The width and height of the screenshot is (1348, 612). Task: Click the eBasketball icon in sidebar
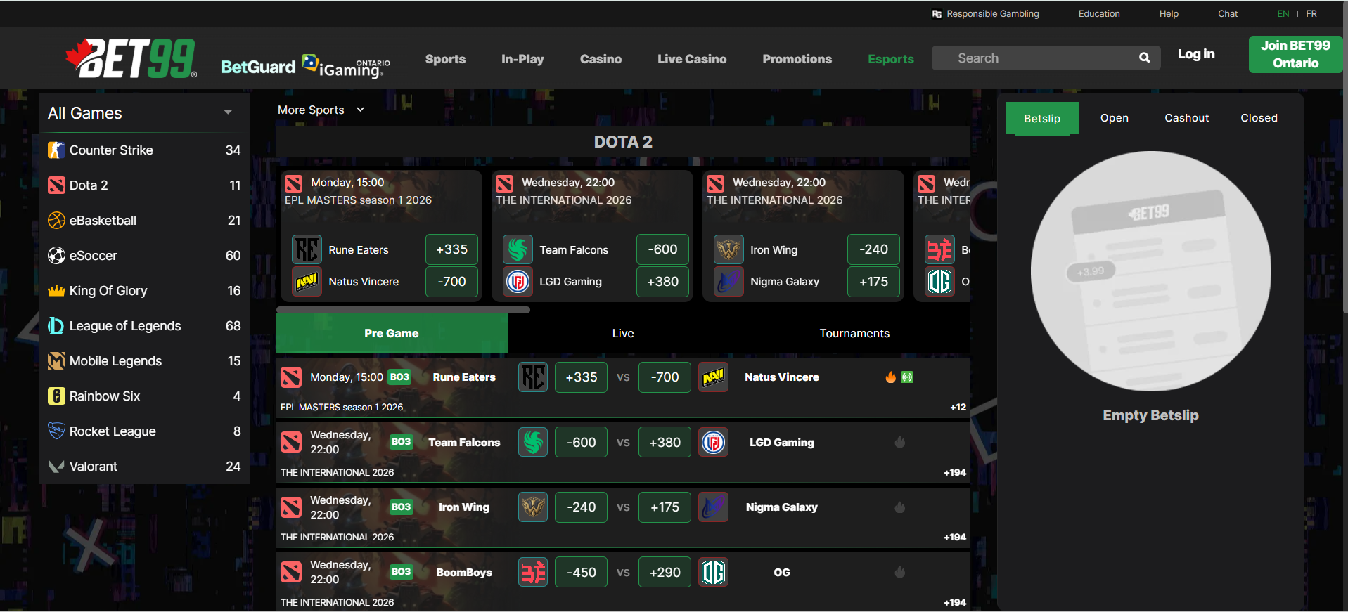(56, 221)
